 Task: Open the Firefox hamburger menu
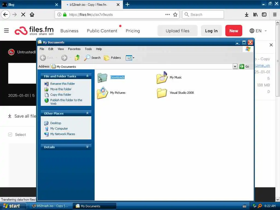coord(275,14)
